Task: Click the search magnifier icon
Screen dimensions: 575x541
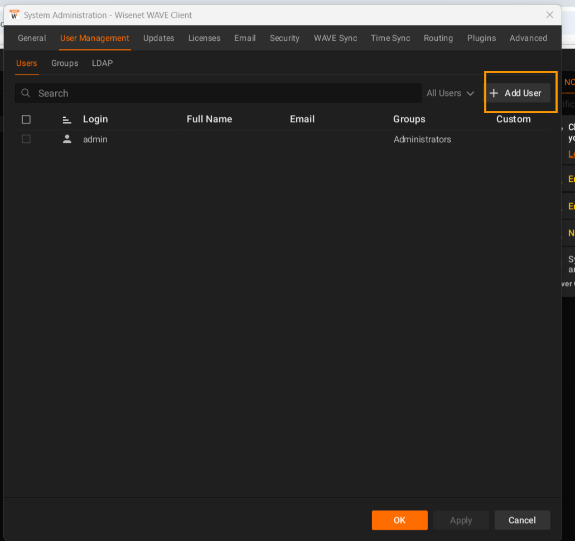Action: [x=25, y=93]
